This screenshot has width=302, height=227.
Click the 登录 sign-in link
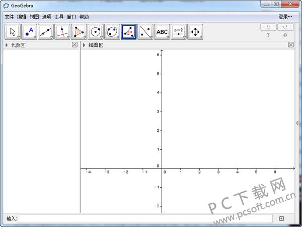285,17
